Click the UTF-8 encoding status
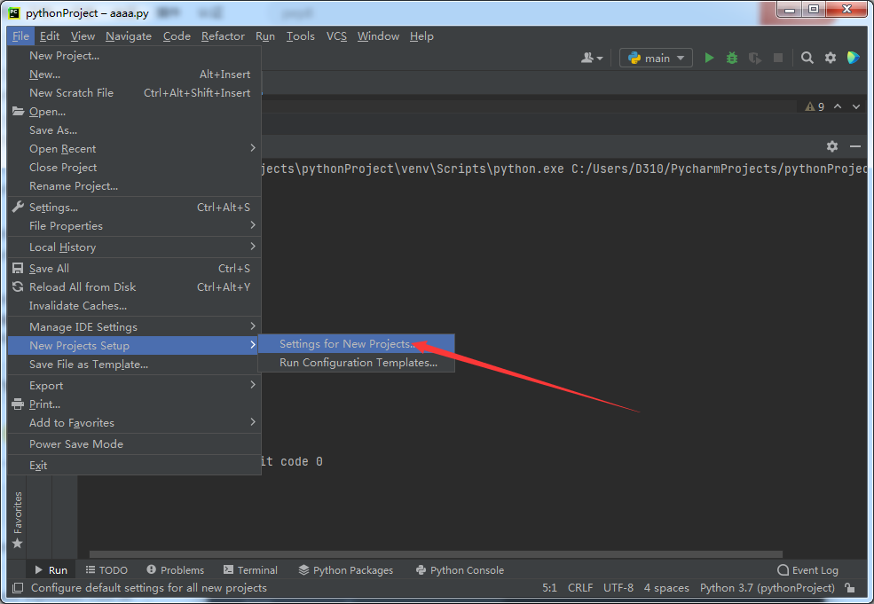 tap(618, 588)
